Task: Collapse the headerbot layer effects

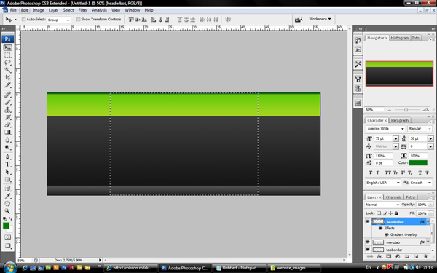Action: pos(428,222)
